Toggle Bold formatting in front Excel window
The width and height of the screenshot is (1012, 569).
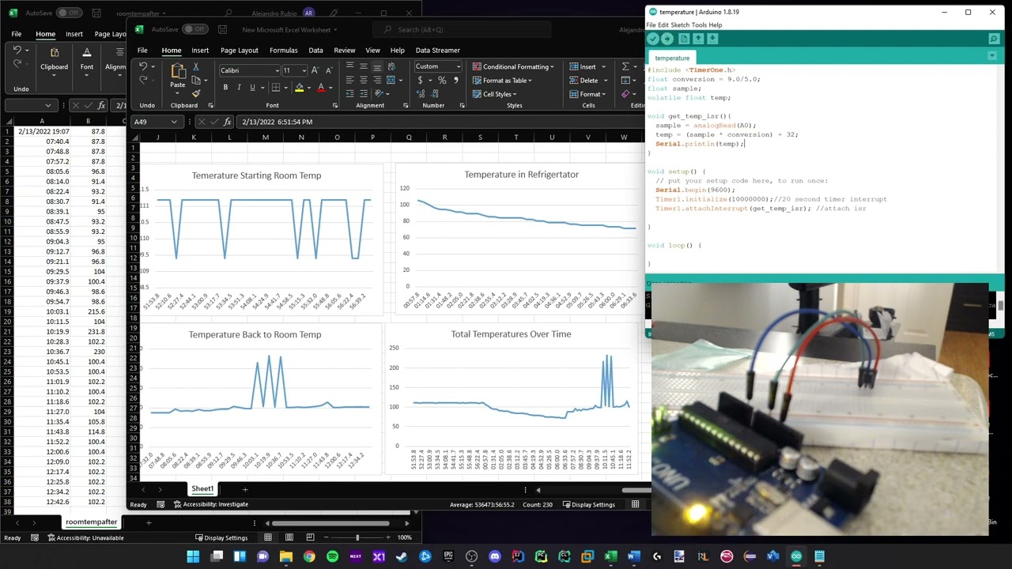(225, 87)
